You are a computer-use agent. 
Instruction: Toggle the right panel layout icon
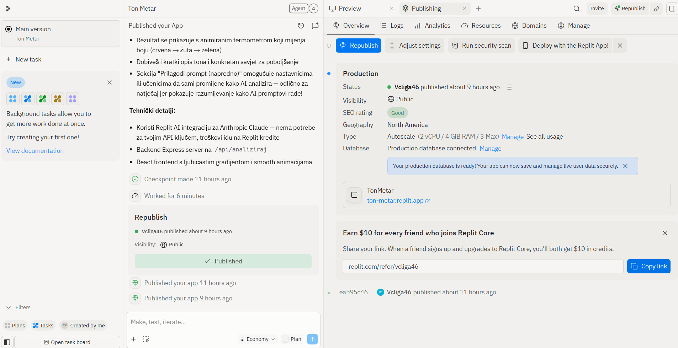click(672, 9)
